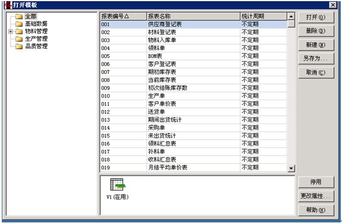
Task: Select the 基础数据 folder icon
Action: point(19,24)
